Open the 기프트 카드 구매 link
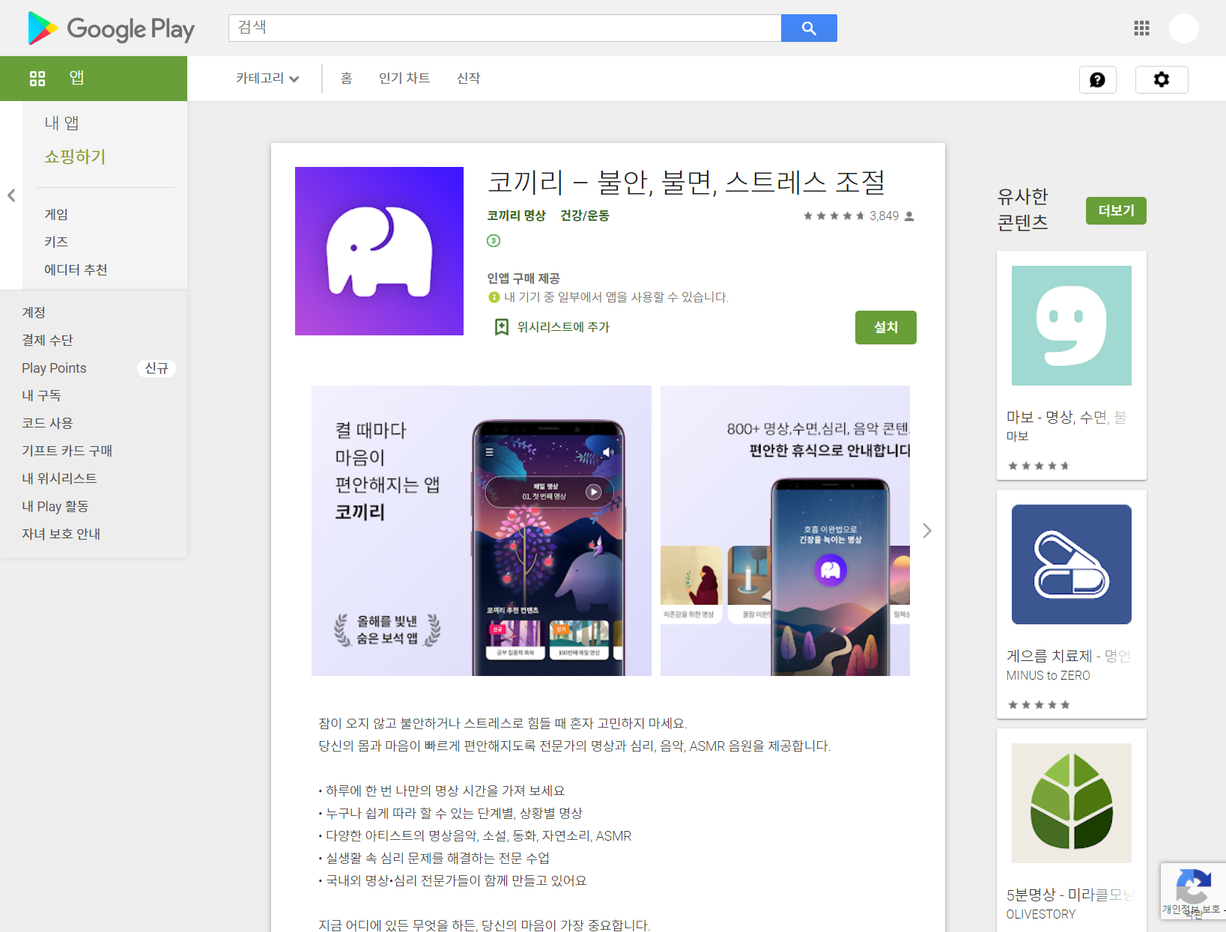Image resolution: width=1226 pixels, height=932 pixels. click(67, 451)
